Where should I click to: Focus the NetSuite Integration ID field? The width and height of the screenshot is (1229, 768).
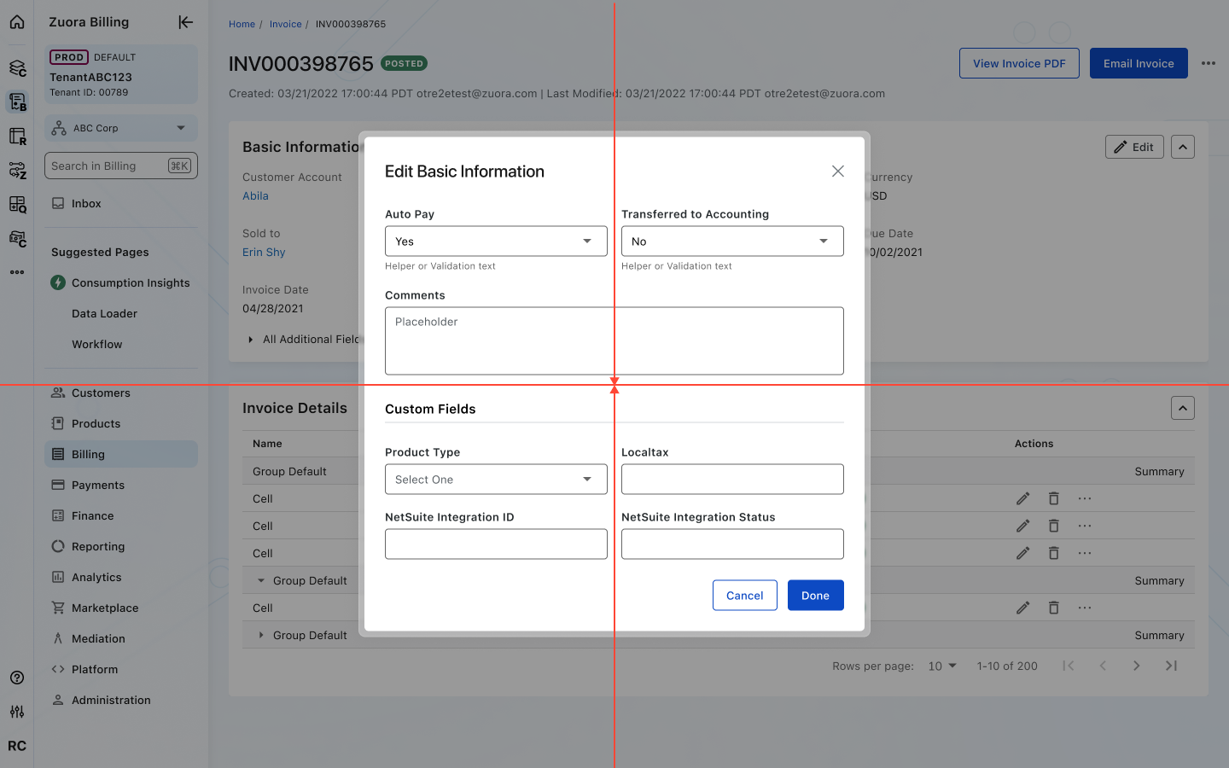click(496, 544)
